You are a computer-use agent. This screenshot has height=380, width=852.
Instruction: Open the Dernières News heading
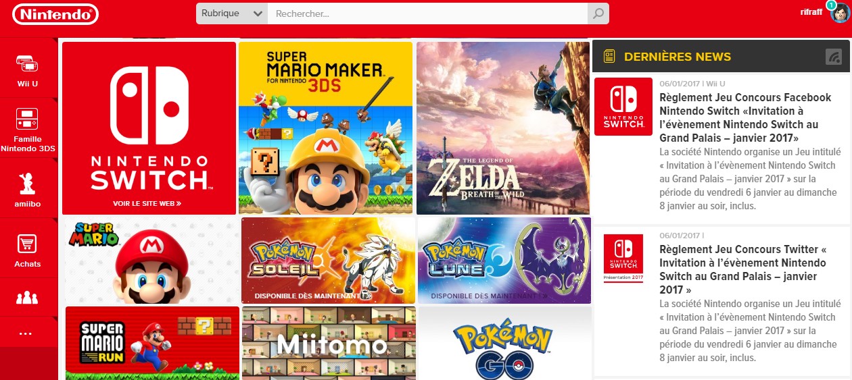pyautogui.click(x=678, y=57)
